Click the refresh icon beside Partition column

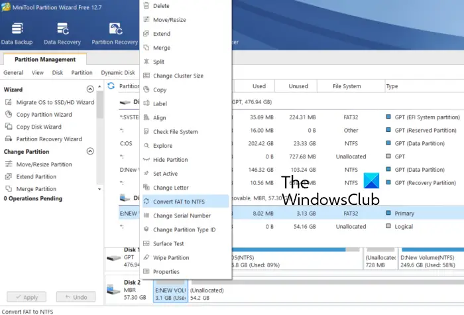[x=111, y=86]
